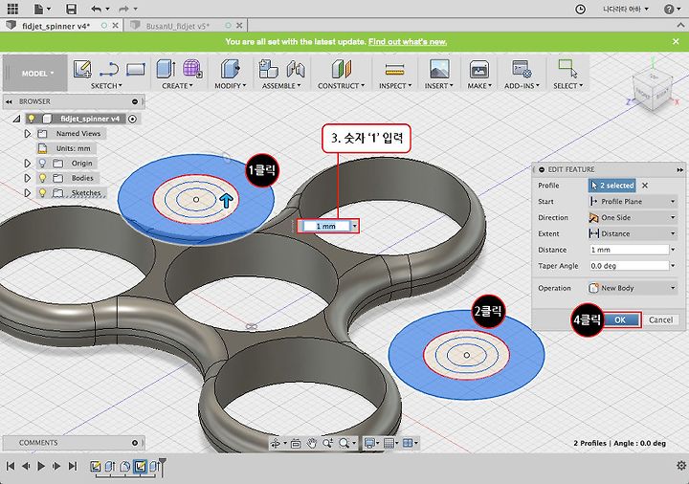This screenshot has height=484, width=689.
Task: Open the SKETCH menu
Action: point(106,86)
